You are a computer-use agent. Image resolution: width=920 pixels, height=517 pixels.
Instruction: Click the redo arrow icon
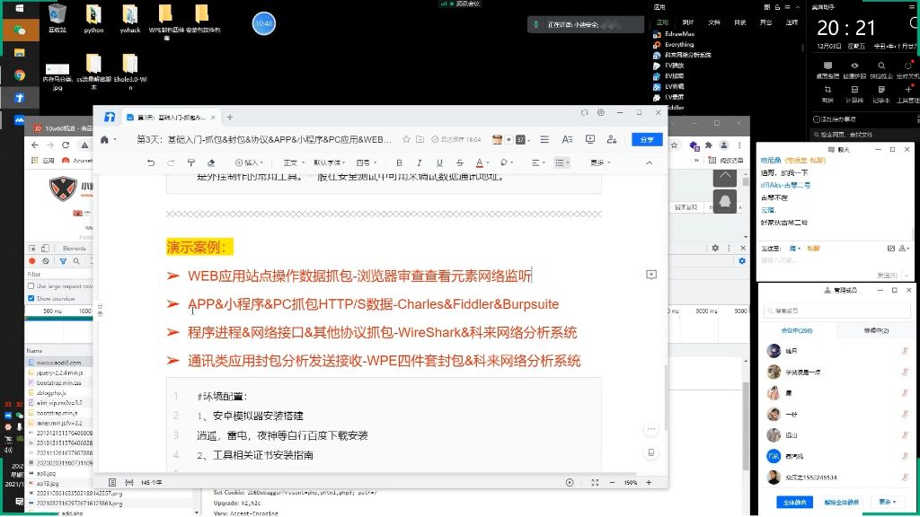[171, 163]
